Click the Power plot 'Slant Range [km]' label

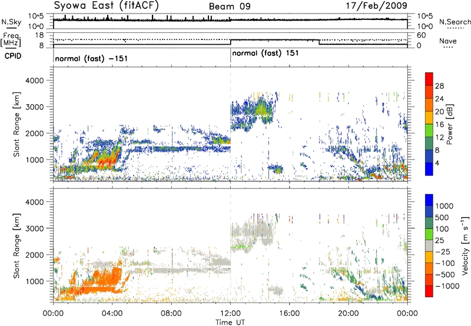(x=16, y=124)
